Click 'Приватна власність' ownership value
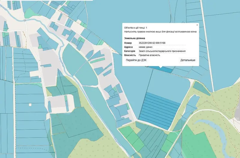 tap(149, 55)
